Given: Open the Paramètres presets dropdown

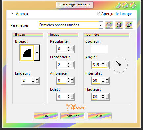Looking at the screenshot, I should point(101,25).
